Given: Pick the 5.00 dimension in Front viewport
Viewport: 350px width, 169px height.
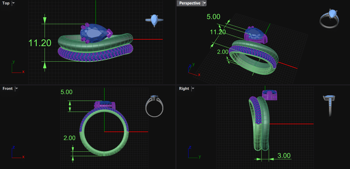Looking at the screenshot, I should (x=66, y=92).
